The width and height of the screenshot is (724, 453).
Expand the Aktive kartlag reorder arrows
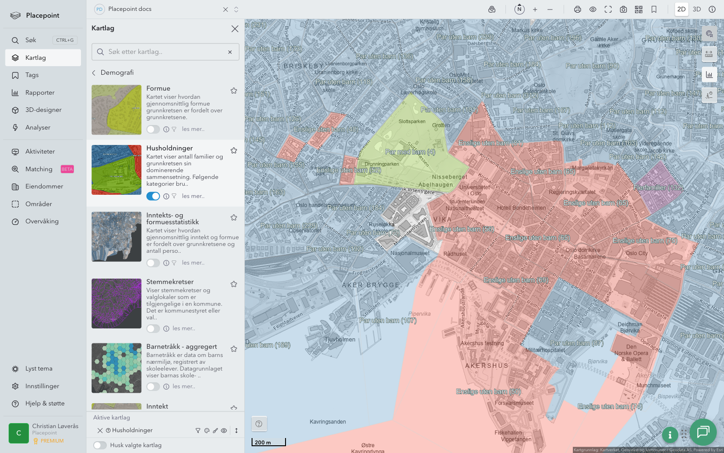click(x=236, y=431)
